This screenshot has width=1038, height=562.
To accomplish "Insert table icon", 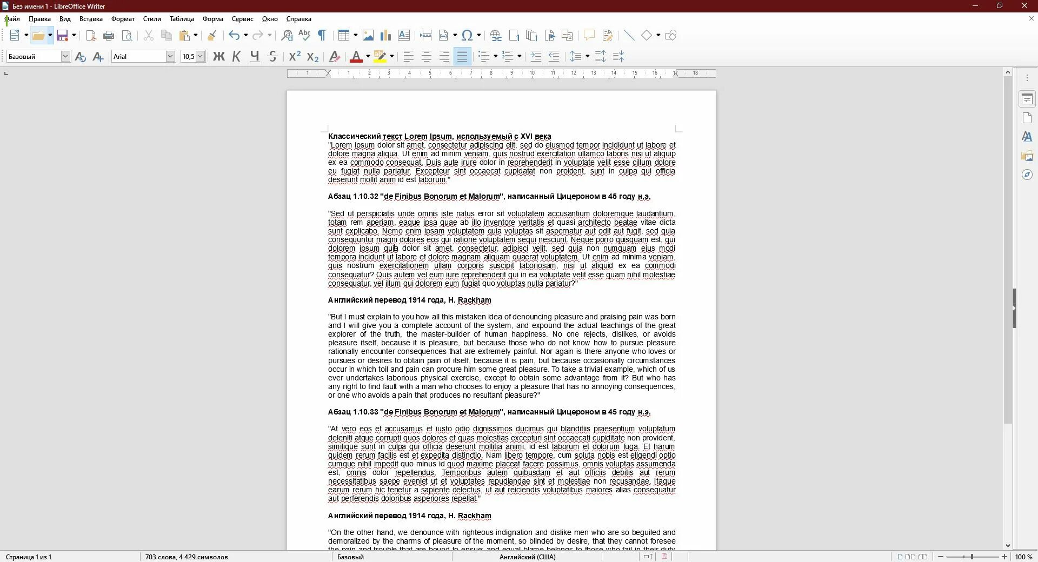I will pos(343,36).
